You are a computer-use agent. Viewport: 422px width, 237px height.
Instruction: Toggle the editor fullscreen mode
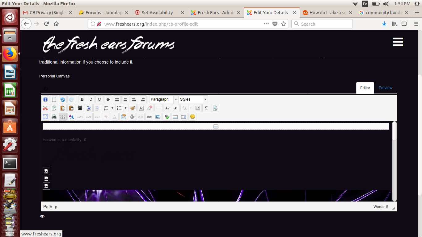tap(45, 117)
